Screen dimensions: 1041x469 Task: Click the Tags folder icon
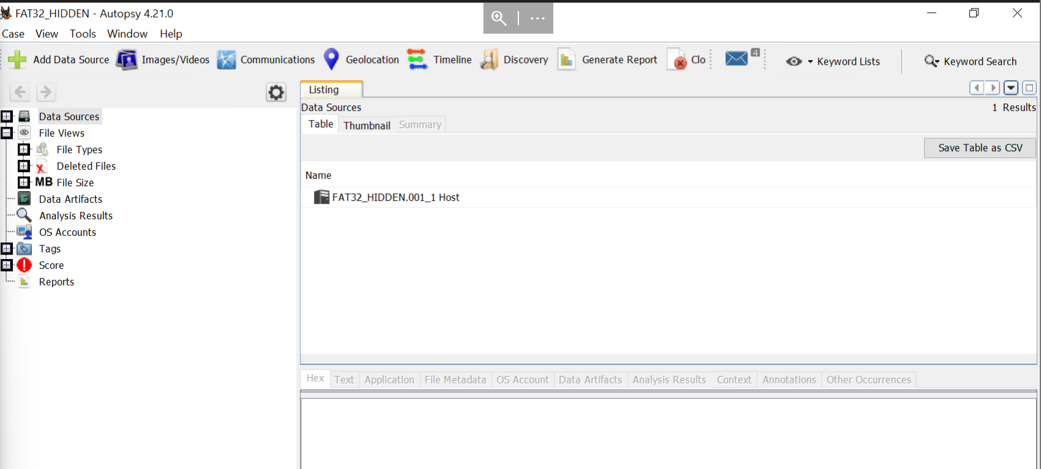25,249
